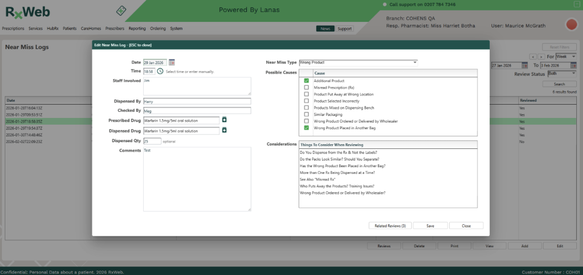The height and width of the screenshot is (275, 583).
Task: Open Related Reviews (3)
Action: [x=390, y=226]
